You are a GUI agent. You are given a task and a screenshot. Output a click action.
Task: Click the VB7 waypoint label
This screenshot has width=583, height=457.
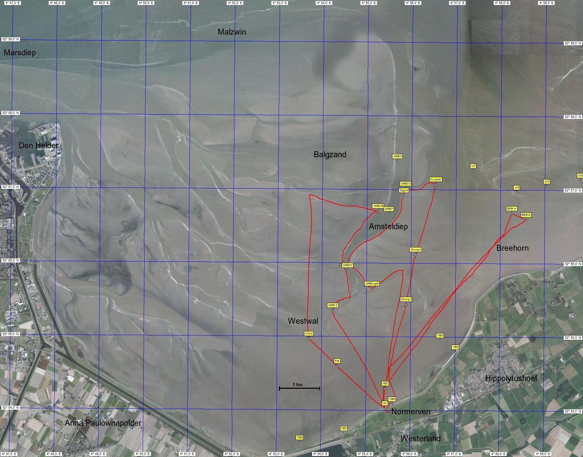click(385, 384)
